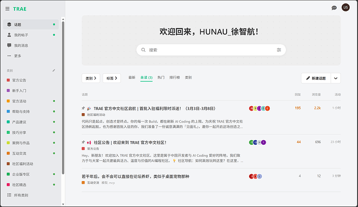Click the sidebar vertical scrollbar
The height and width of the screenshot is (207, 358).
coord(63,98)
